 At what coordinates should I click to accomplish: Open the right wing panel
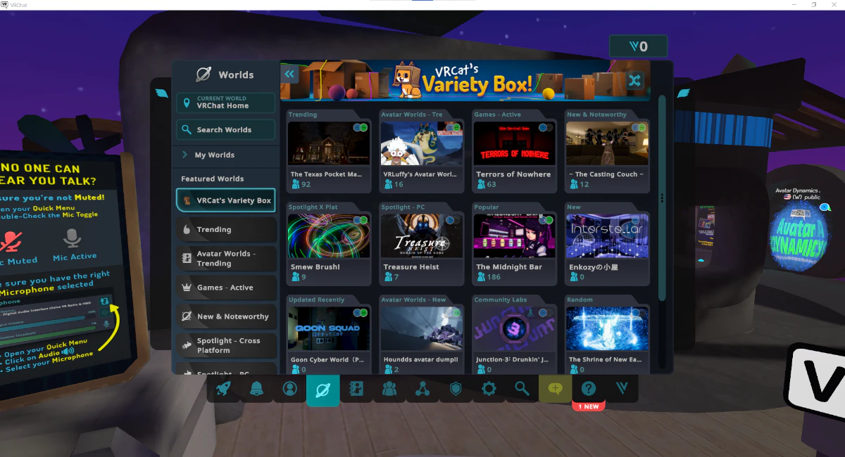(x=684, y=93)
